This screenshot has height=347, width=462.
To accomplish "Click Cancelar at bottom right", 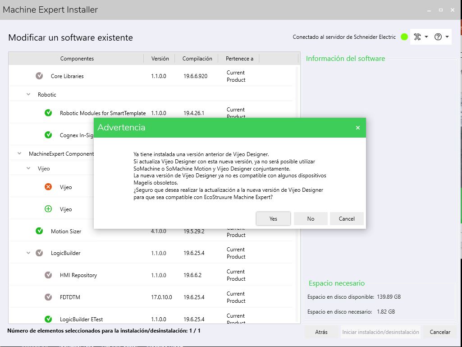I will (x=440, y=332).
